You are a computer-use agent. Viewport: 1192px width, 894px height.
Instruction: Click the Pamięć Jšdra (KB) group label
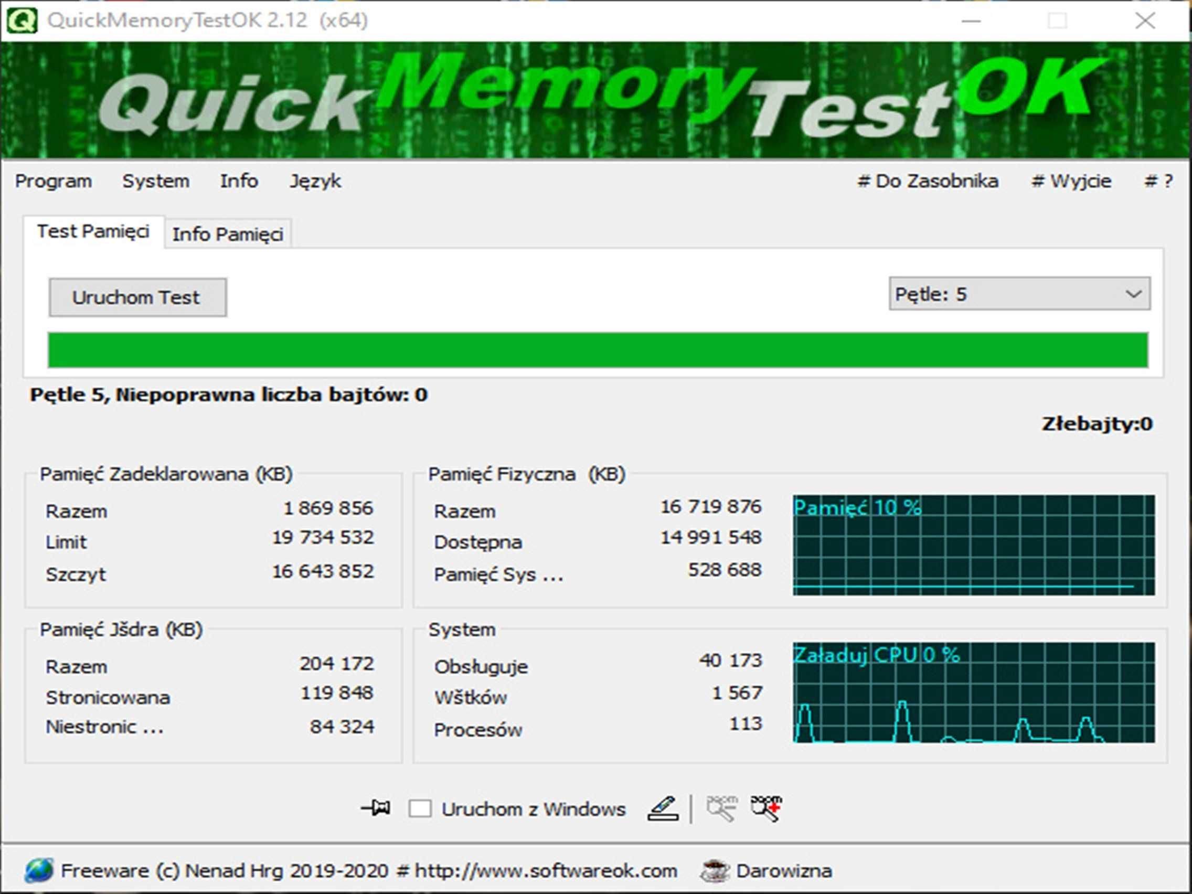[x=121, y=630]
